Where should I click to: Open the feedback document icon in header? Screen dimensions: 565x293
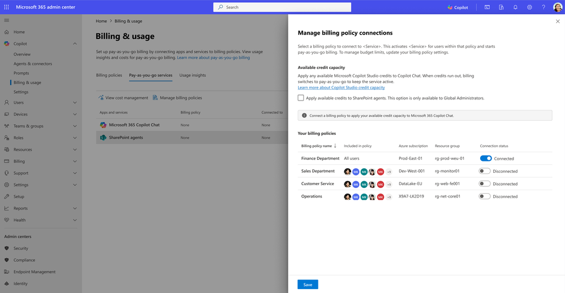click(501, 7)
